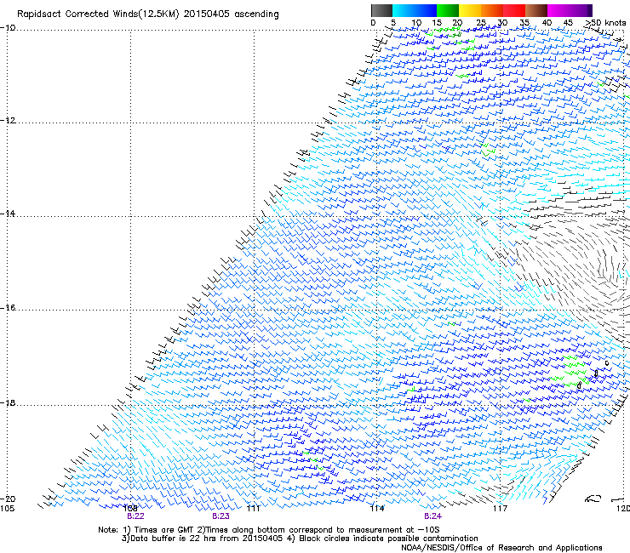This screenshot has height=553, width=630.
Task: Click the legend label '40'
Action: pyautogui.click(x=547, y=23)
